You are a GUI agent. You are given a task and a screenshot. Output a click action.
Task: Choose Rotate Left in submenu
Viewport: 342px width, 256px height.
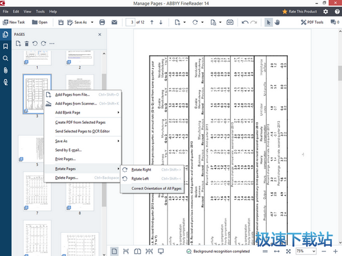(152, 178)
